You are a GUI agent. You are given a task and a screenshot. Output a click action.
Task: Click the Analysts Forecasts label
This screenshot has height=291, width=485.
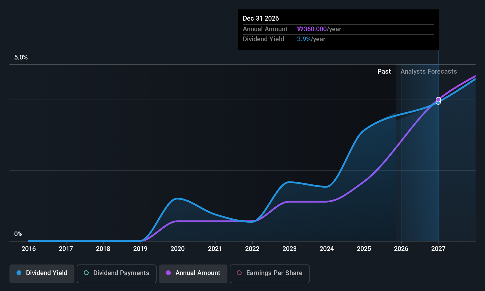pos(429,72)
